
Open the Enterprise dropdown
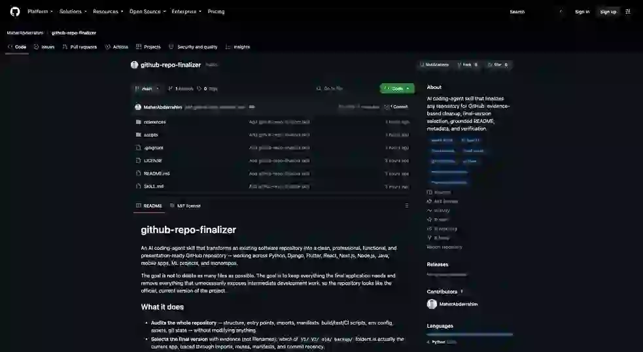point(186,12)
